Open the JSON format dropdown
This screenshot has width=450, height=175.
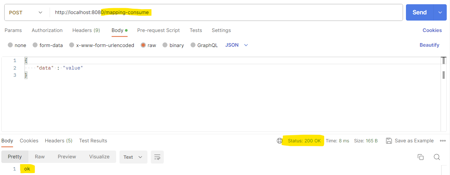tap(237, 45)
